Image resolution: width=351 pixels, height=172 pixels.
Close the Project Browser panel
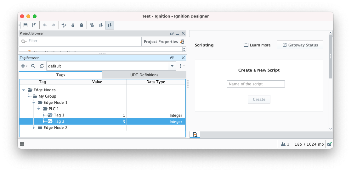pos(183,34)
